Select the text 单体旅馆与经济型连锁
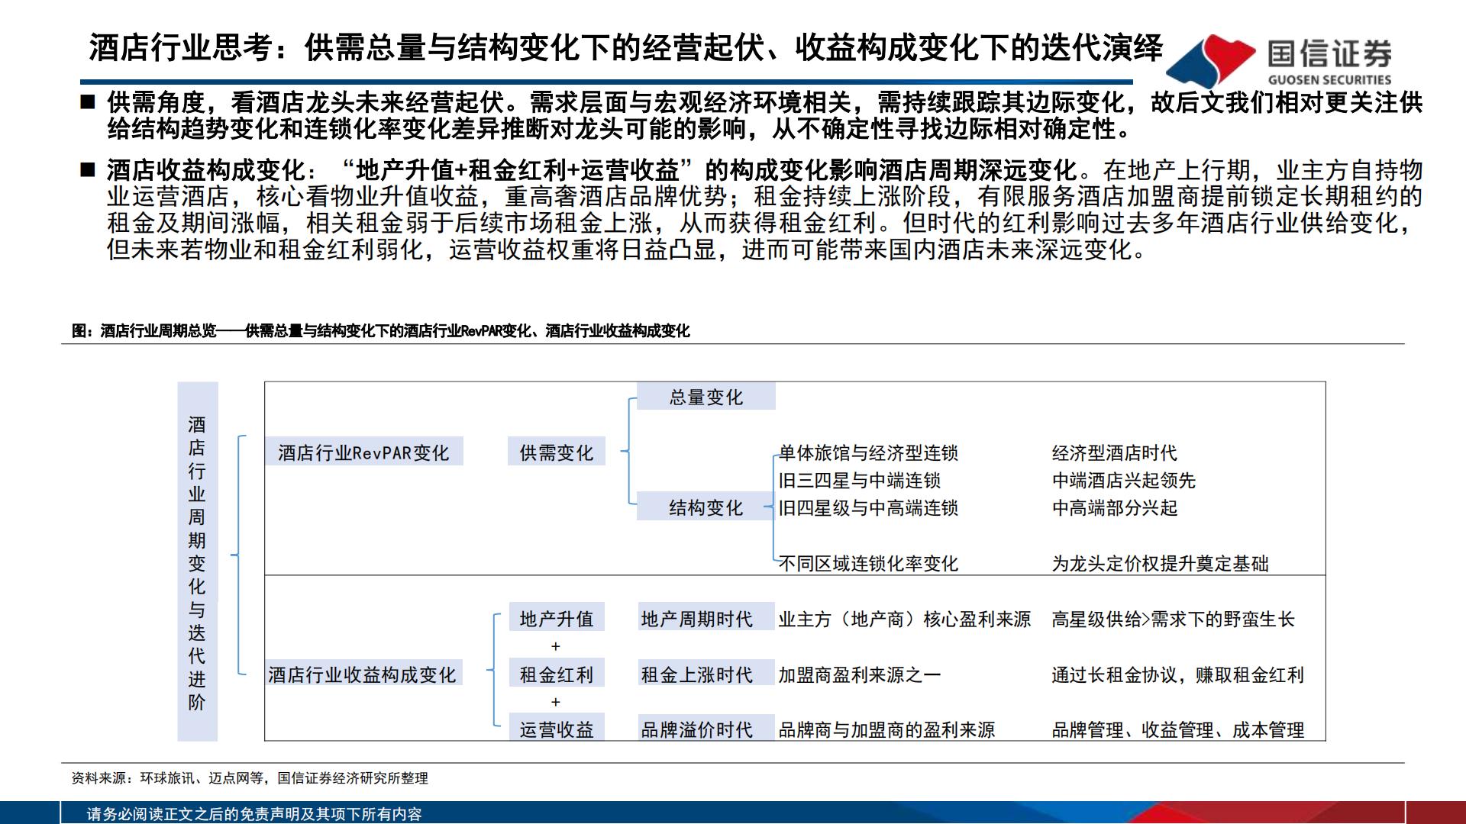Image resolution: width=1466 pixels, height=824 pixels. coord(868,452)
